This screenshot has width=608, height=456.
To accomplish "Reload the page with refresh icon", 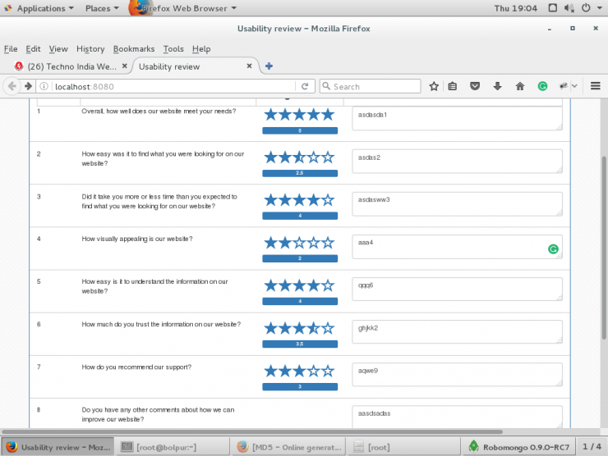I will click(305, 86).
